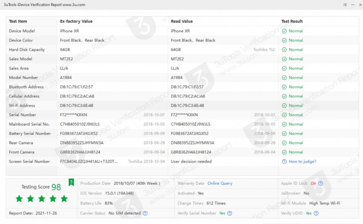Click the green 3uTools badge near score
363x224 pixels.
click(x=71, y=182)
